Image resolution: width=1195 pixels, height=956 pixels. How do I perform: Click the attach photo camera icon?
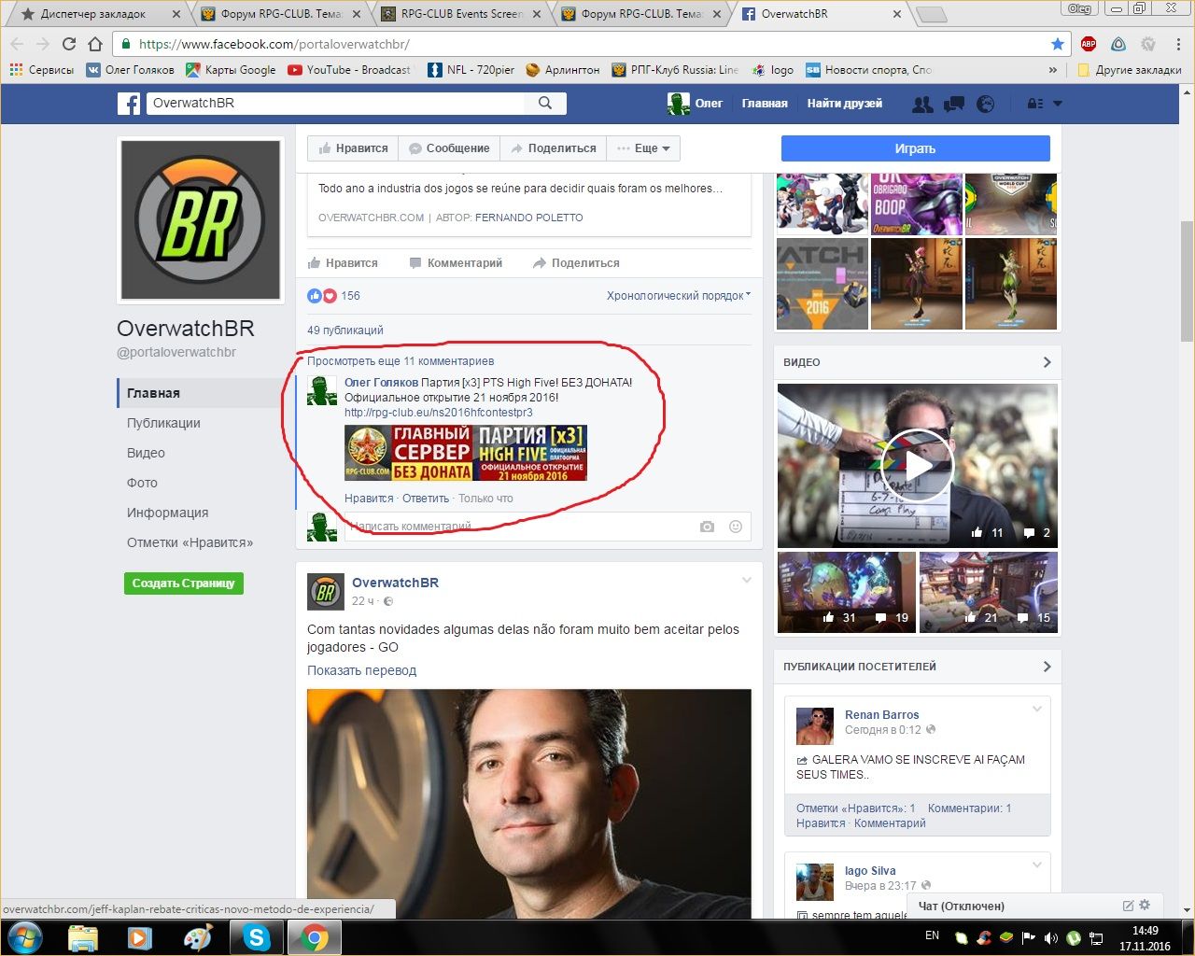[707, 527]
